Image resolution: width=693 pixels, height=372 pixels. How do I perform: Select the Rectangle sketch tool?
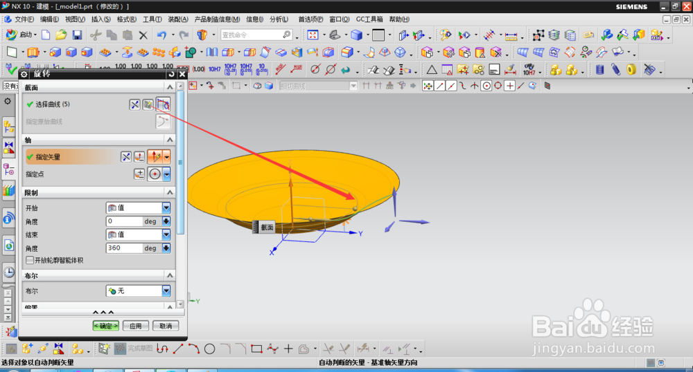click(x=256, y=348)
